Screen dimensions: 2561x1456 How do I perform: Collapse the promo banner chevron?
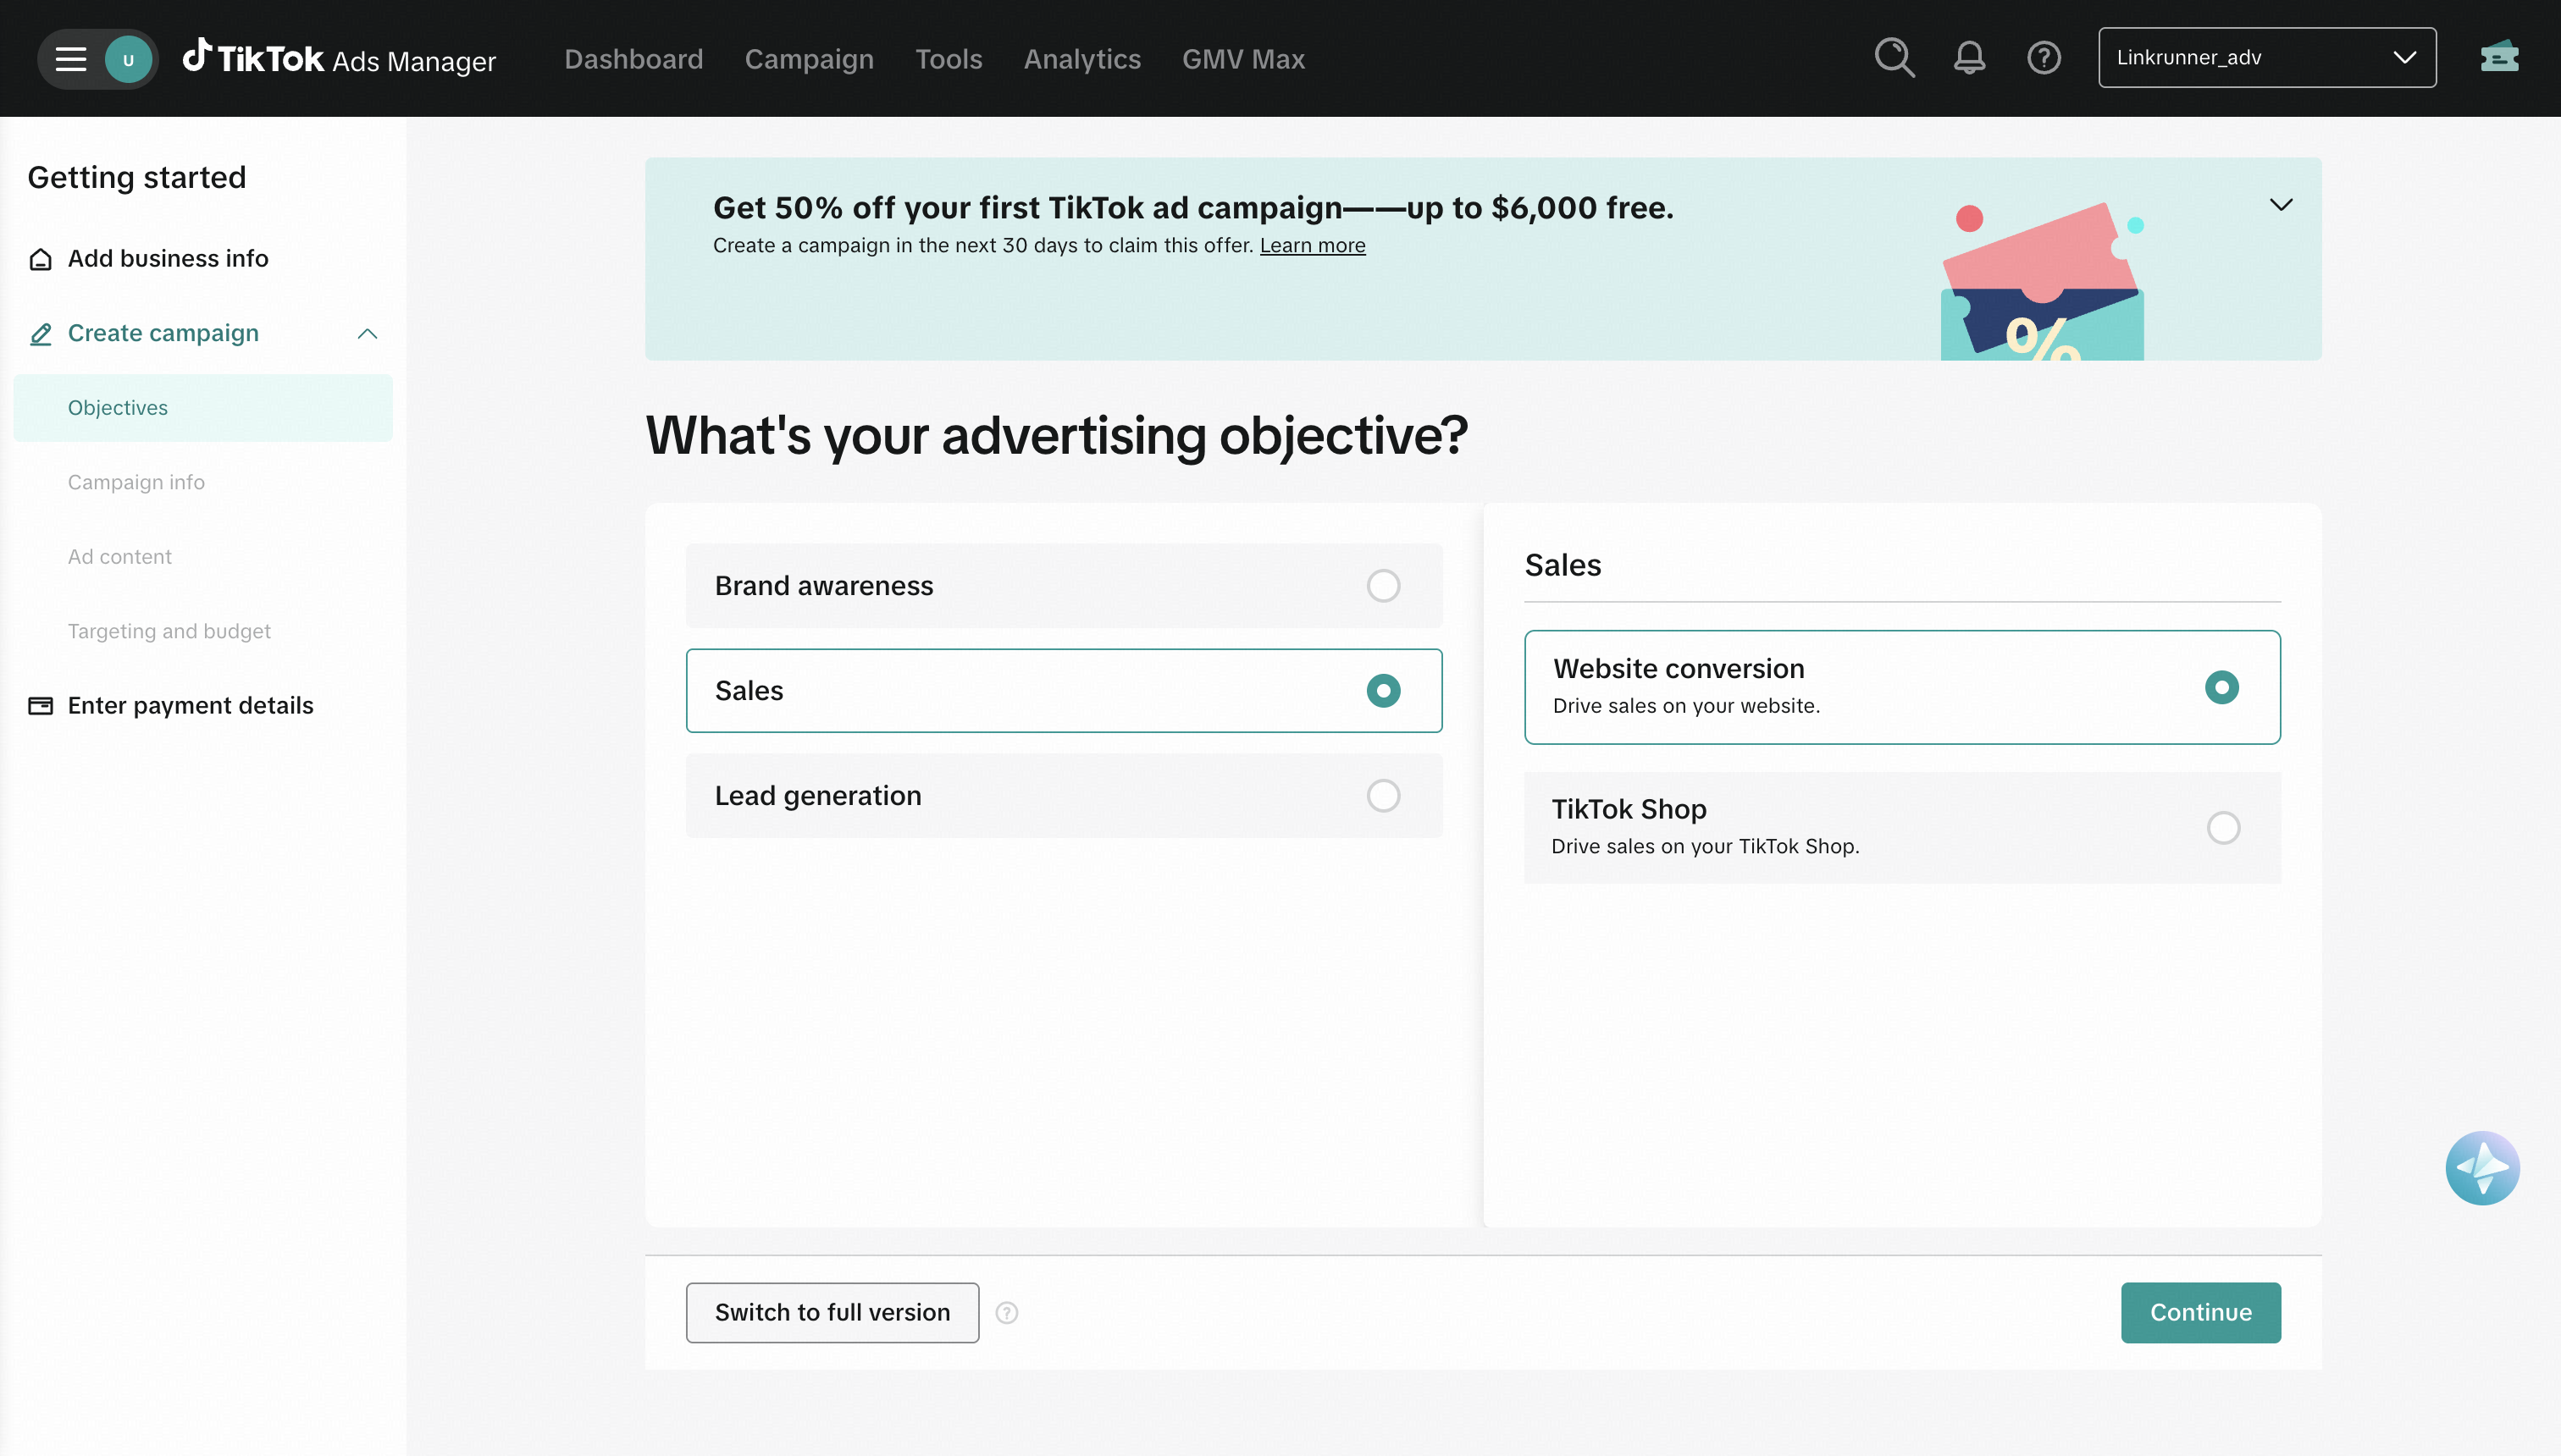[x=2280, y=205]
